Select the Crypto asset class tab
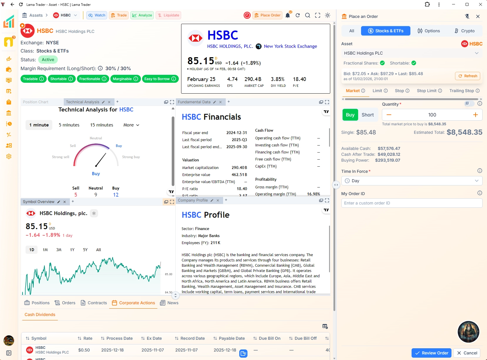The height and width of the screenshot is (360, 487). click(464, 31)
